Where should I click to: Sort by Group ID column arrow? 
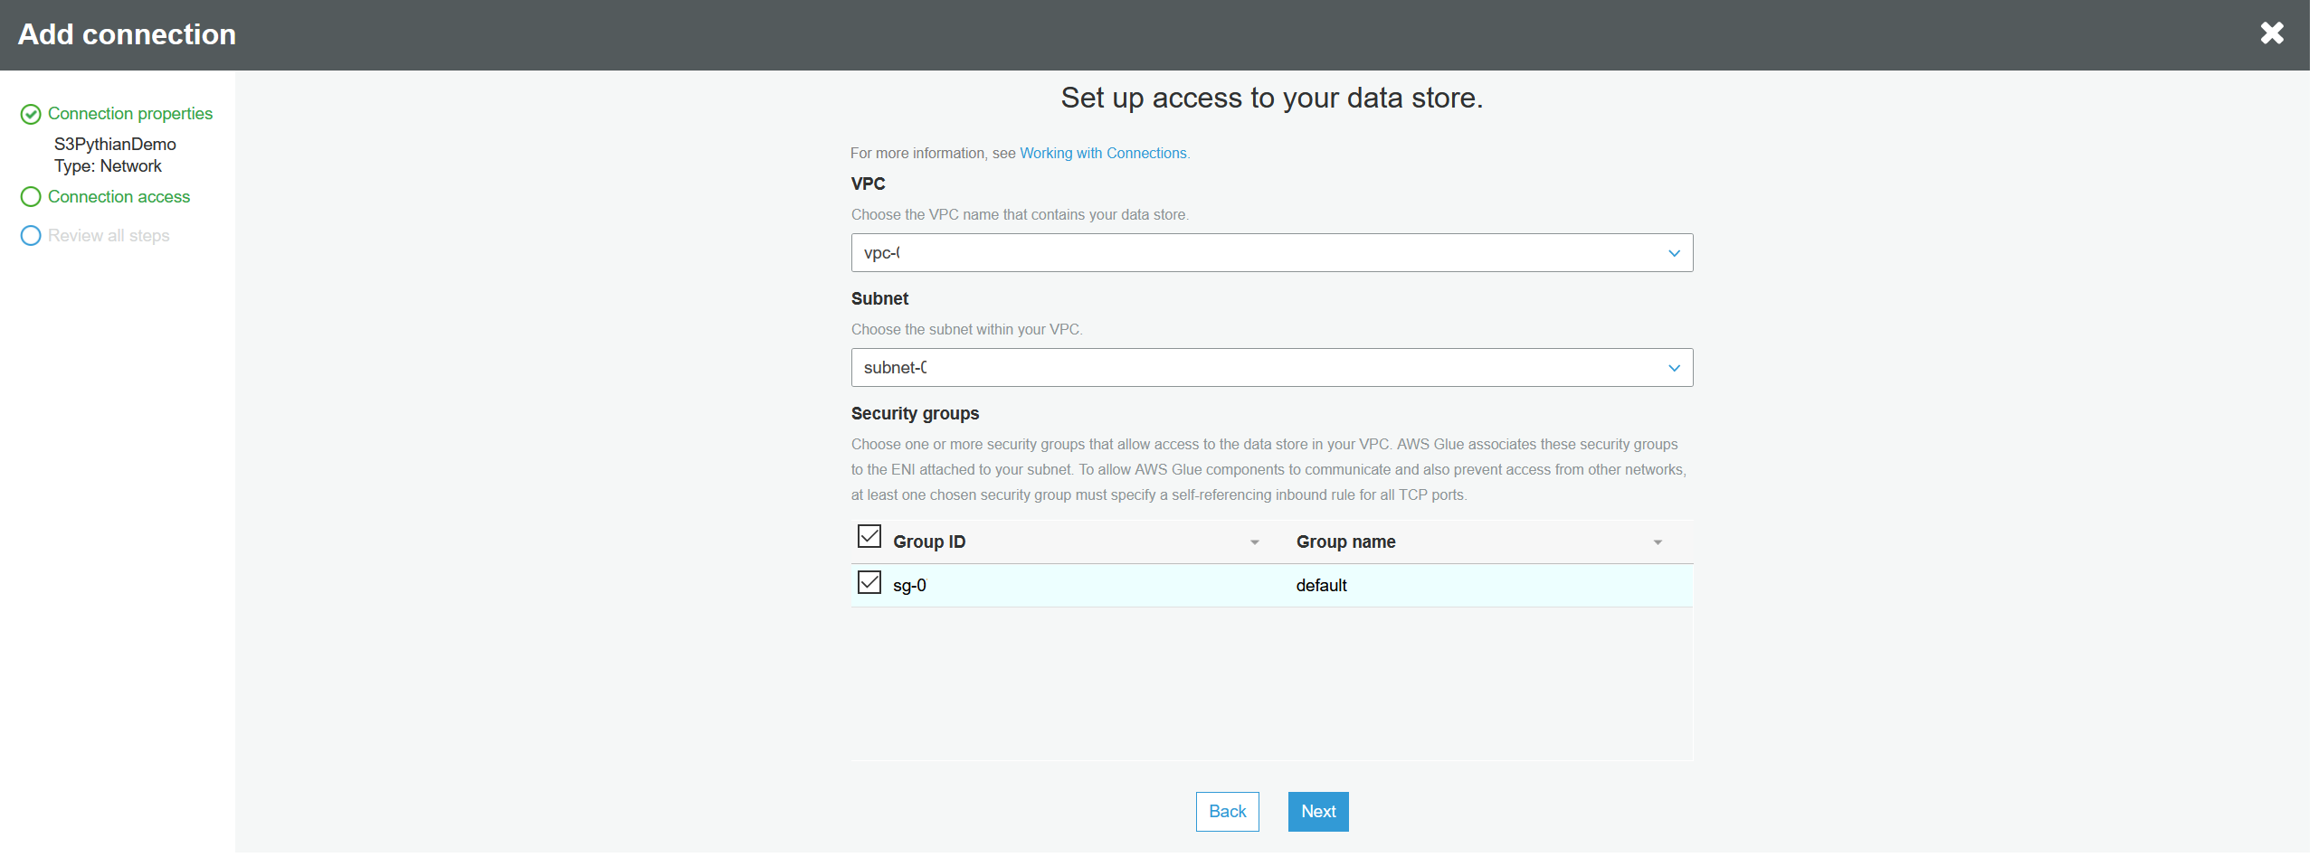pyautogui.click(x=1254, y=542)
